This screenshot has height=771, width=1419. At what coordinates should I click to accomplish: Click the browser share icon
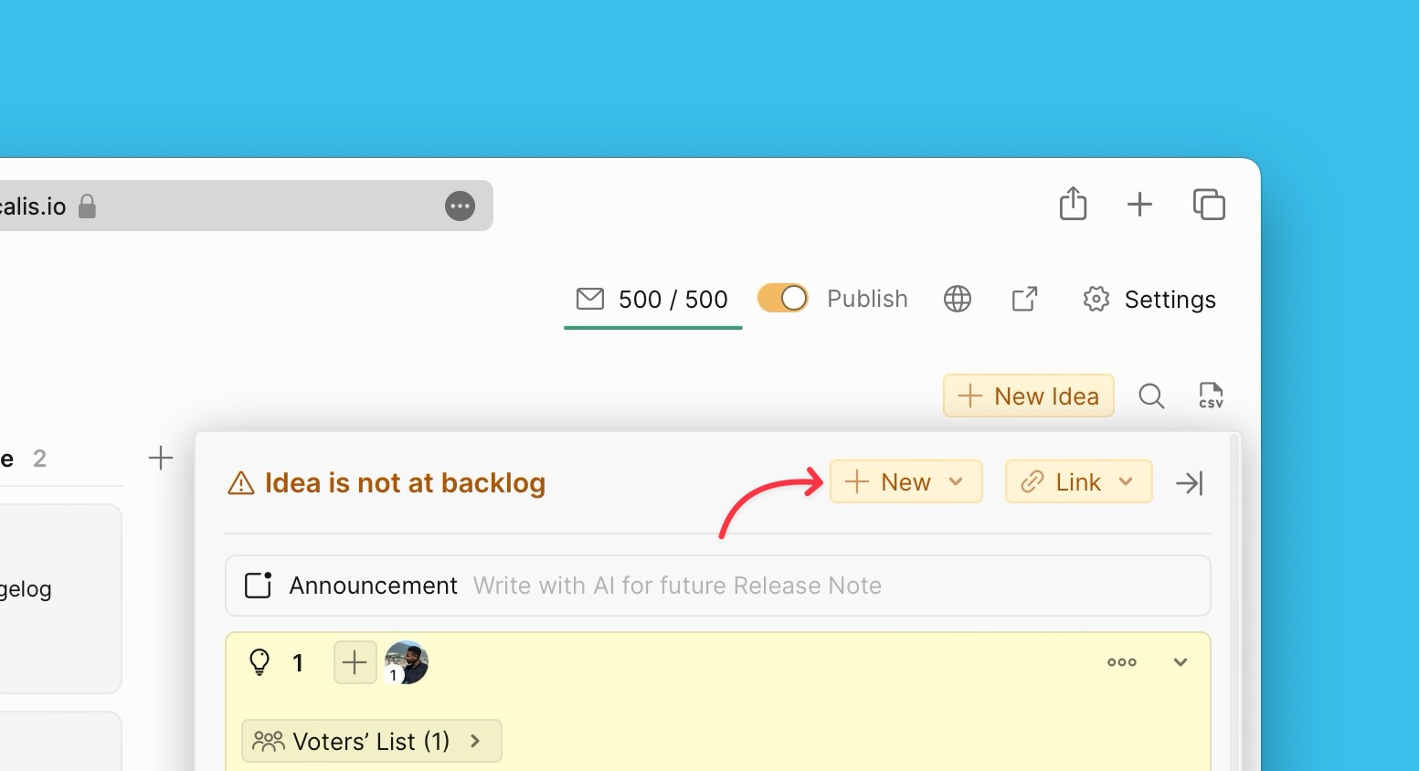[1073, 204]
